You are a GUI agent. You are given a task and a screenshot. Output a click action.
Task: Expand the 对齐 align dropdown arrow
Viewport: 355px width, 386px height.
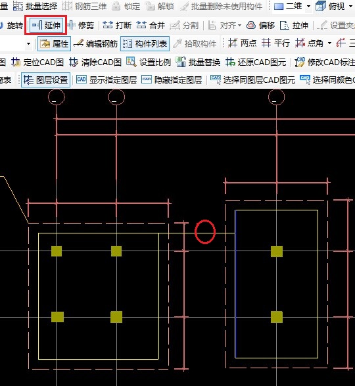(239, 26)
